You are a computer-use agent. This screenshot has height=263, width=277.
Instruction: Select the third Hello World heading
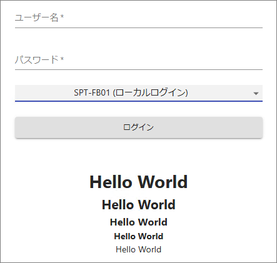(139, 222)
